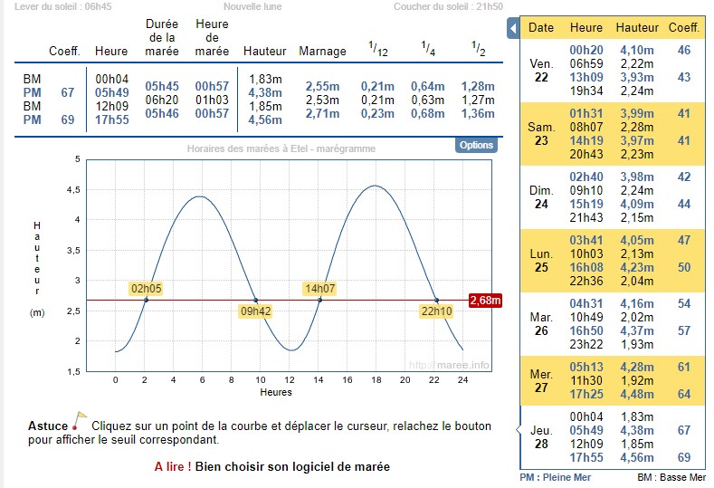
Task: Select the 22h10 threshold marker on the curve
Action: [437, 311]
